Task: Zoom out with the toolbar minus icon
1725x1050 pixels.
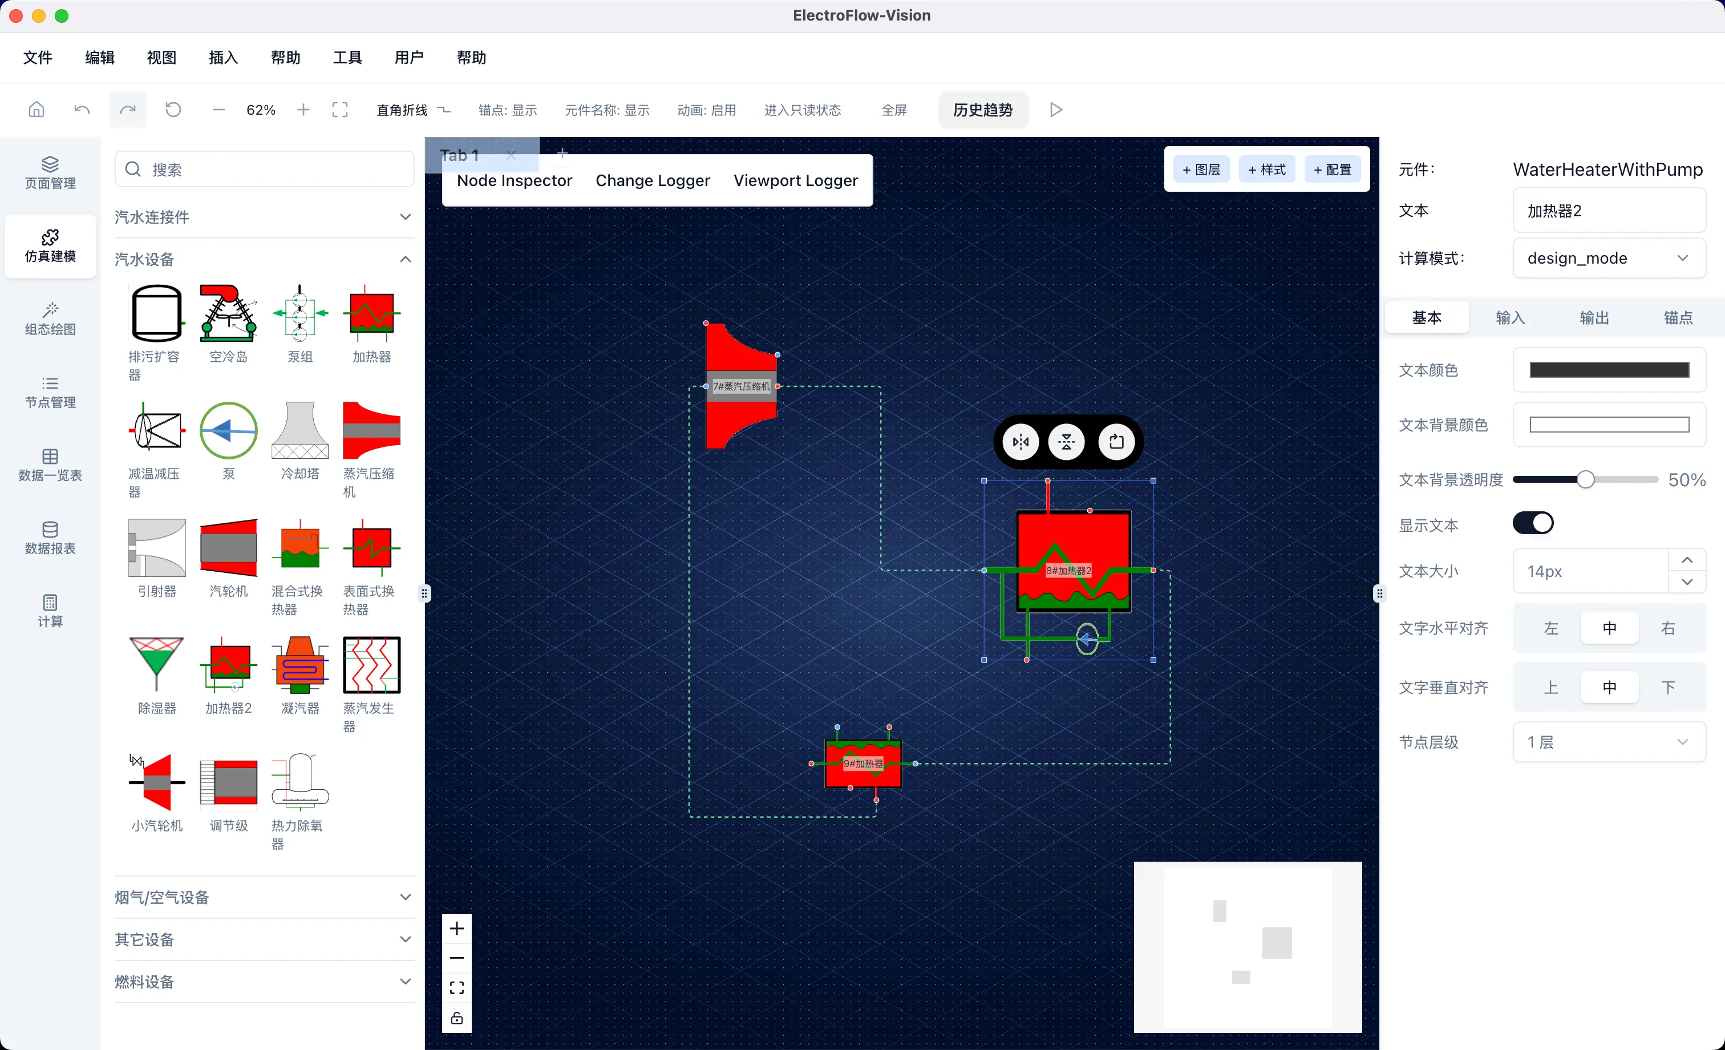Action: [218, 110]
